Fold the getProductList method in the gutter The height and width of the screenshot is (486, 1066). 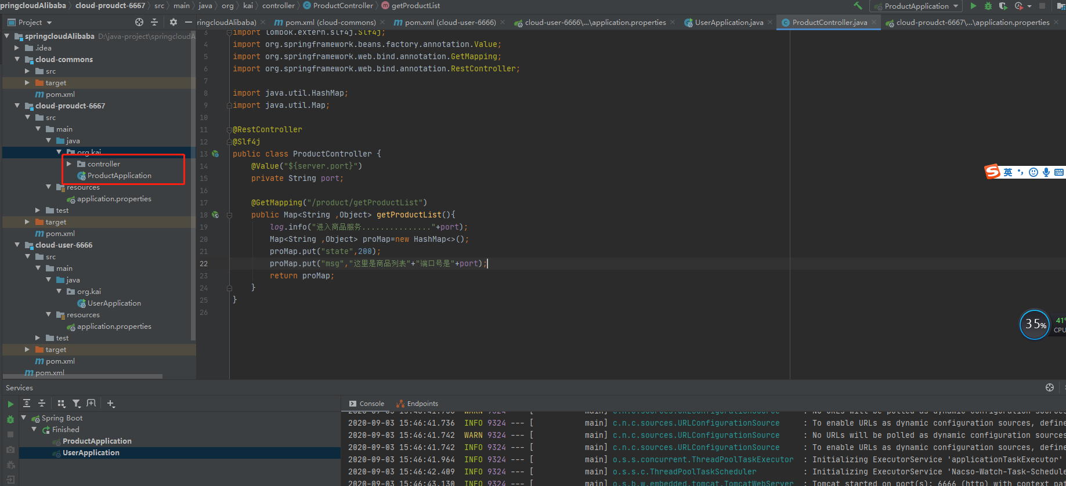[229, 215]
